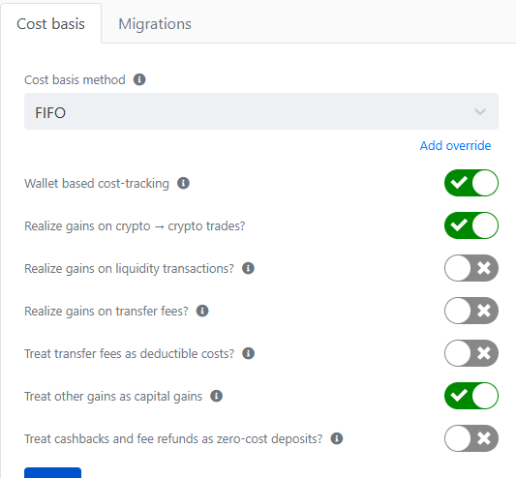Click info icon beside Cost basis method
This screenshot has height=478, width=516.
pyautogui.click(x=139, y=79)
